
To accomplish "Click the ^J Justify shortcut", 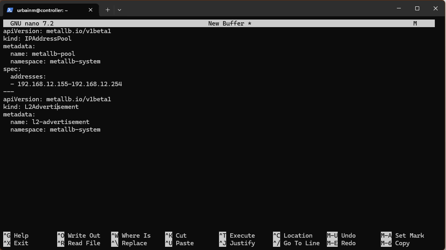I will [x=237, y=243].
